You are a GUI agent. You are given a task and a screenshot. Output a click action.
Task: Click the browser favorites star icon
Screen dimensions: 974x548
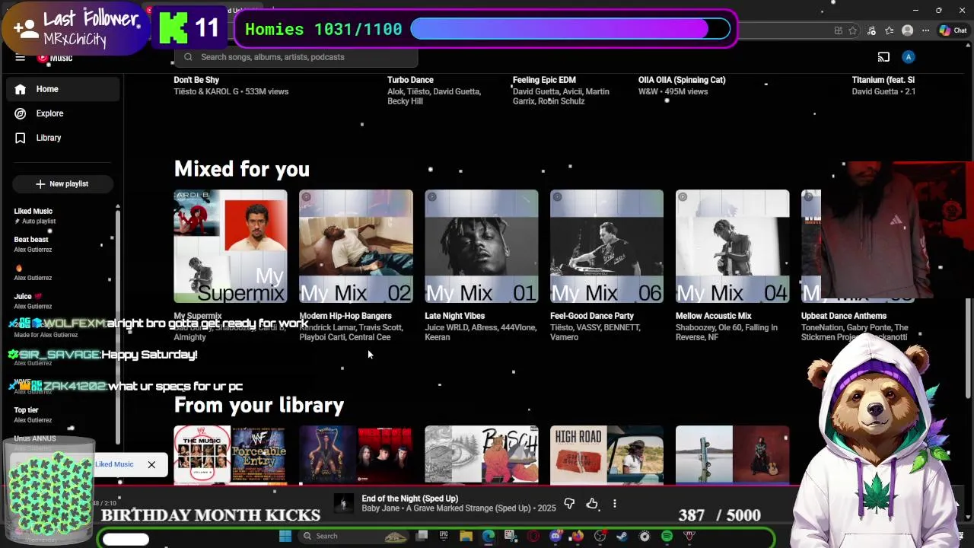(853, 30)
